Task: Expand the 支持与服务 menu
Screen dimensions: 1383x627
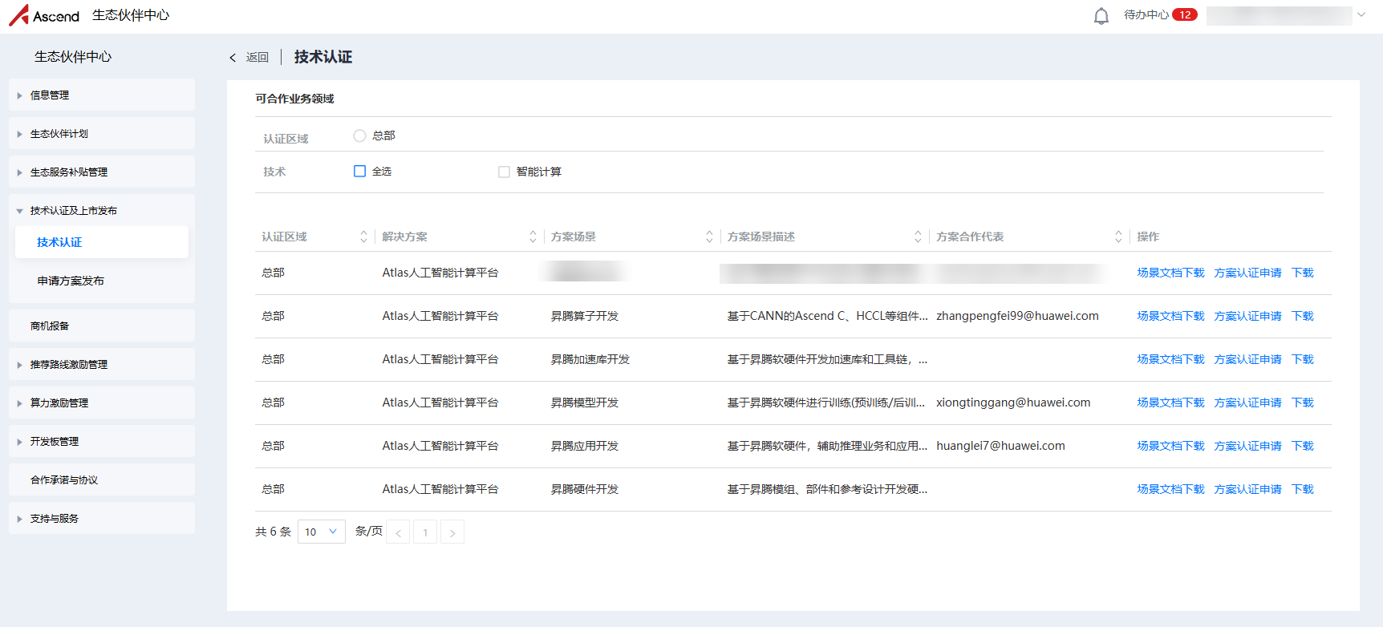Action: 102,518
